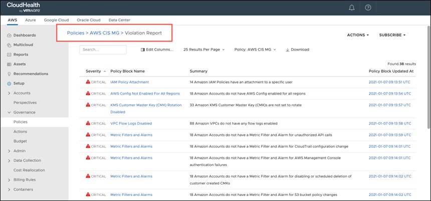The width and height of the screenshot is (431, 201).
Task: Switch to the Google Cloud tab
Action: [x=56, y=20]
